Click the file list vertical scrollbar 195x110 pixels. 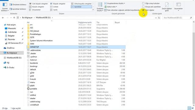[x=193, y=68]
